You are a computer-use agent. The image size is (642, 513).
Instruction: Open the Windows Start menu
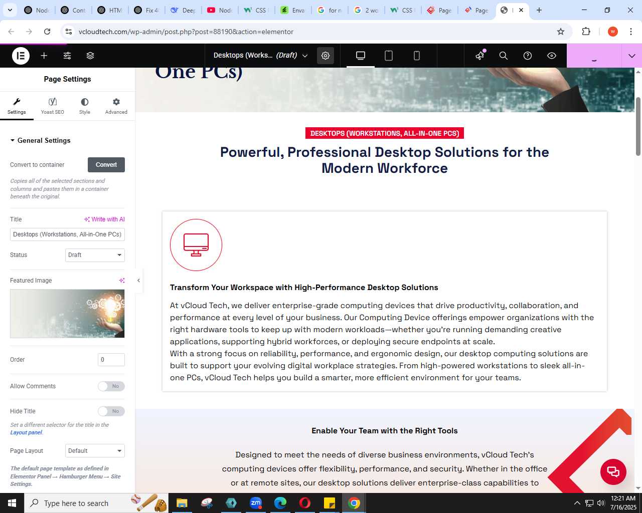coord(12,503)
